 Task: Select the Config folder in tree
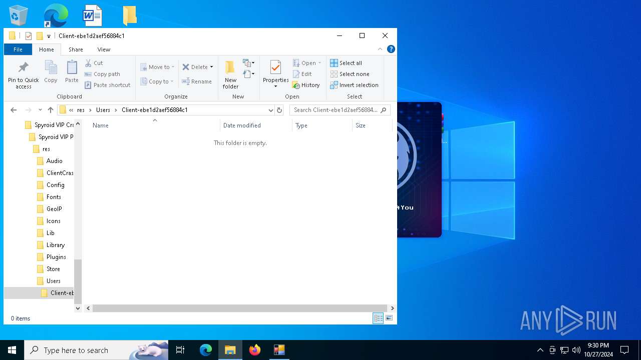pyautogui.click(x=55, y=185)
